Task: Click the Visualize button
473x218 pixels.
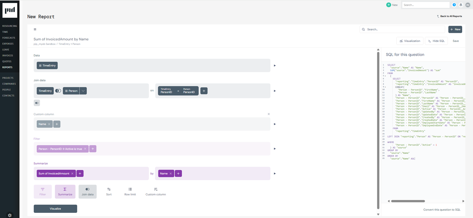Action: 55,208
